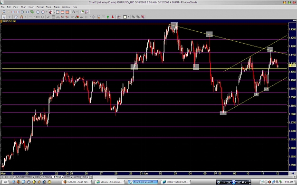Click the green up arrow marker tool
This screenshot has width=297, height=185.
[108, 17]
